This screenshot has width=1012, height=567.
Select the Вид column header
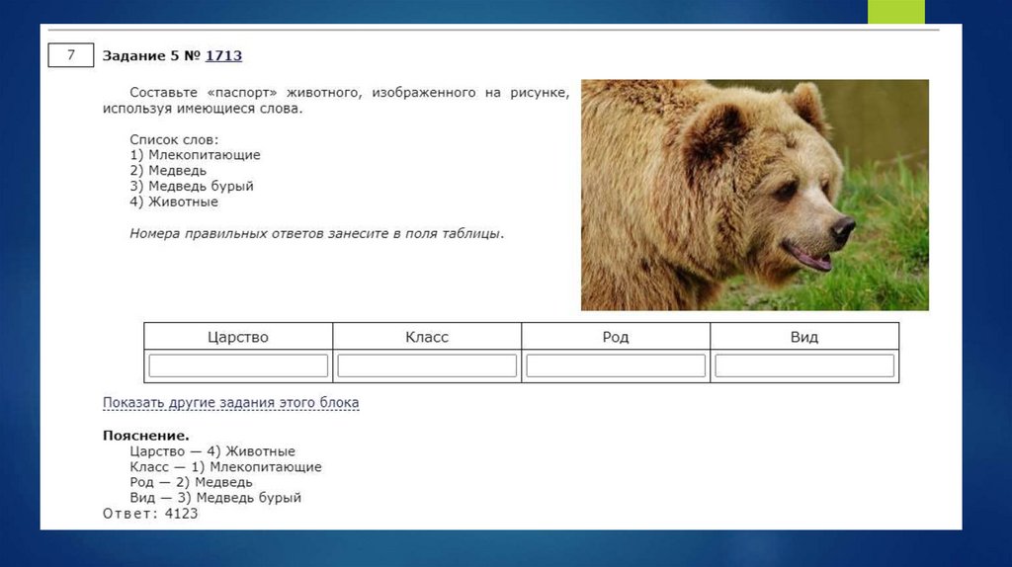click(x=804, y=337)
